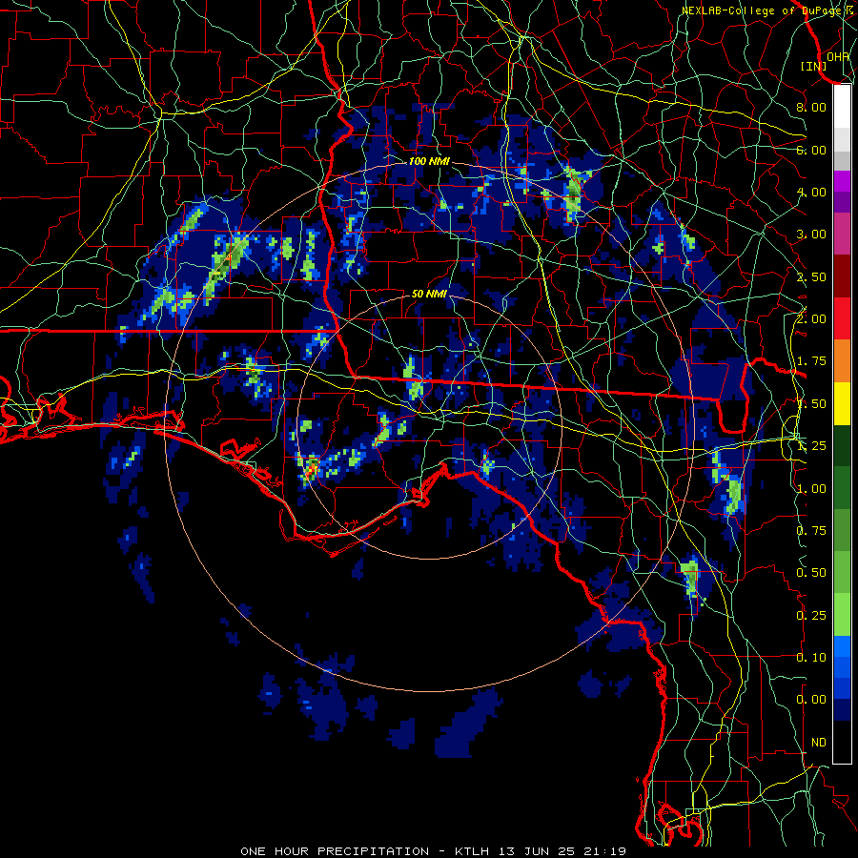This screenshot has width=858, height=858.
Task: Select the 4.00 scale label
Action: (x=811, y=192)
